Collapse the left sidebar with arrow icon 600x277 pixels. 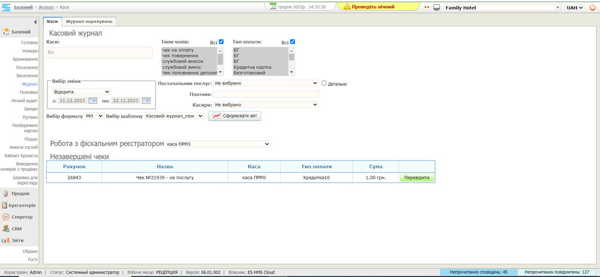35,22
